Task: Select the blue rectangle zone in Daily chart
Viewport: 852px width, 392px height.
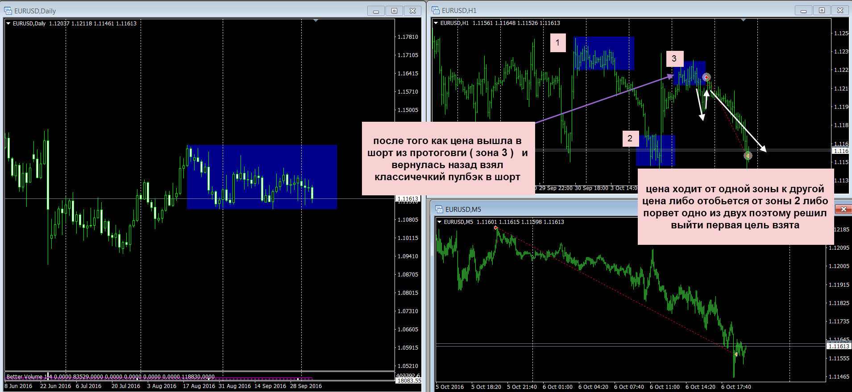Action: tap(262, 177)
